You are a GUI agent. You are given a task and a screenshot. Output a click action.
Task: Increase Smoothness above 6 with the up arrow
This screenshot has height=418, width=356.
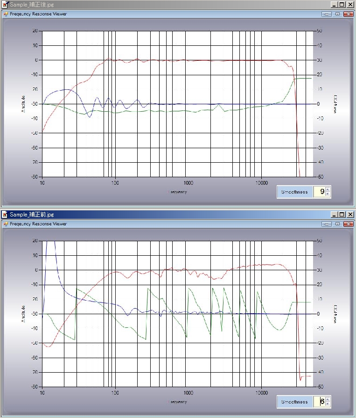click(328, 399)
